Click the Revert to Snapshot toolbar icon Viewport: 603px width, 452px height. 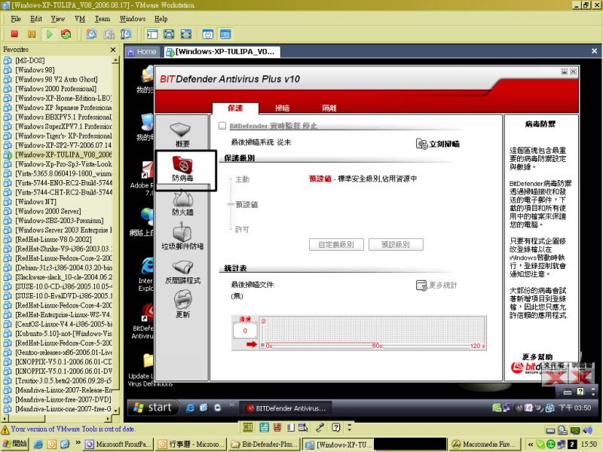coord(109,34)
